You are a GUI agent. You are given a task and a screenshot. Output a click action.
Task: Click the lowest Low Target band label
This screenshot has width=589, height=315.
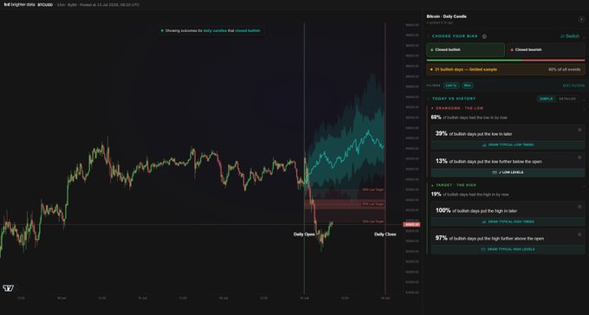pyautogui.click(x=373, y=222)
